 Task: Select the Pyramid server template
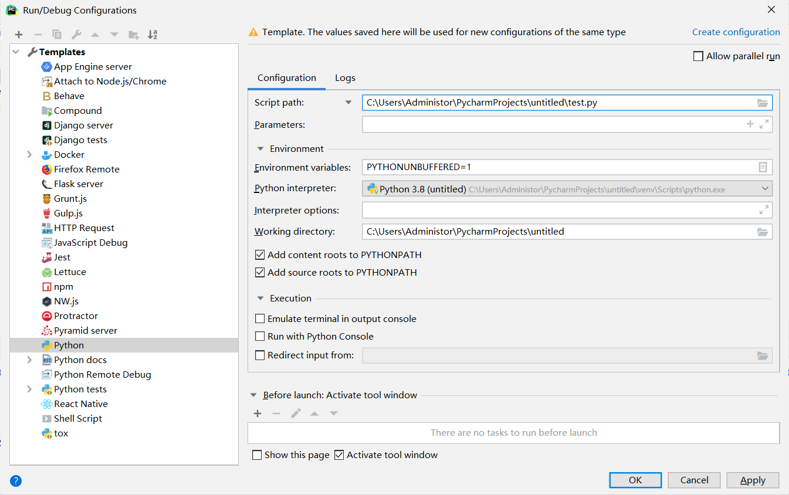click(x=79, y=331)
